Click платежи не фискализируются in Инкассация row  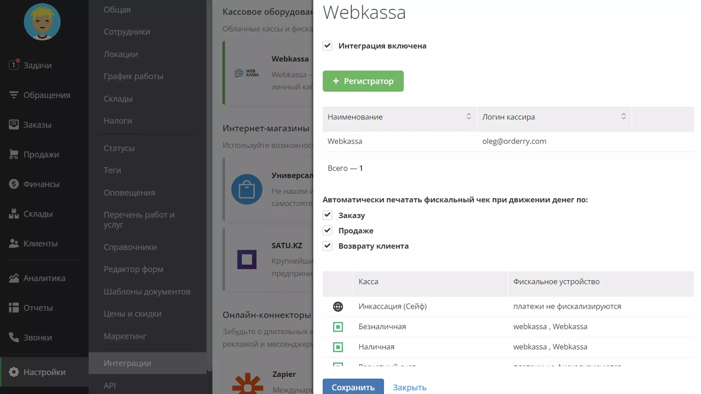(x=567, y=306)
